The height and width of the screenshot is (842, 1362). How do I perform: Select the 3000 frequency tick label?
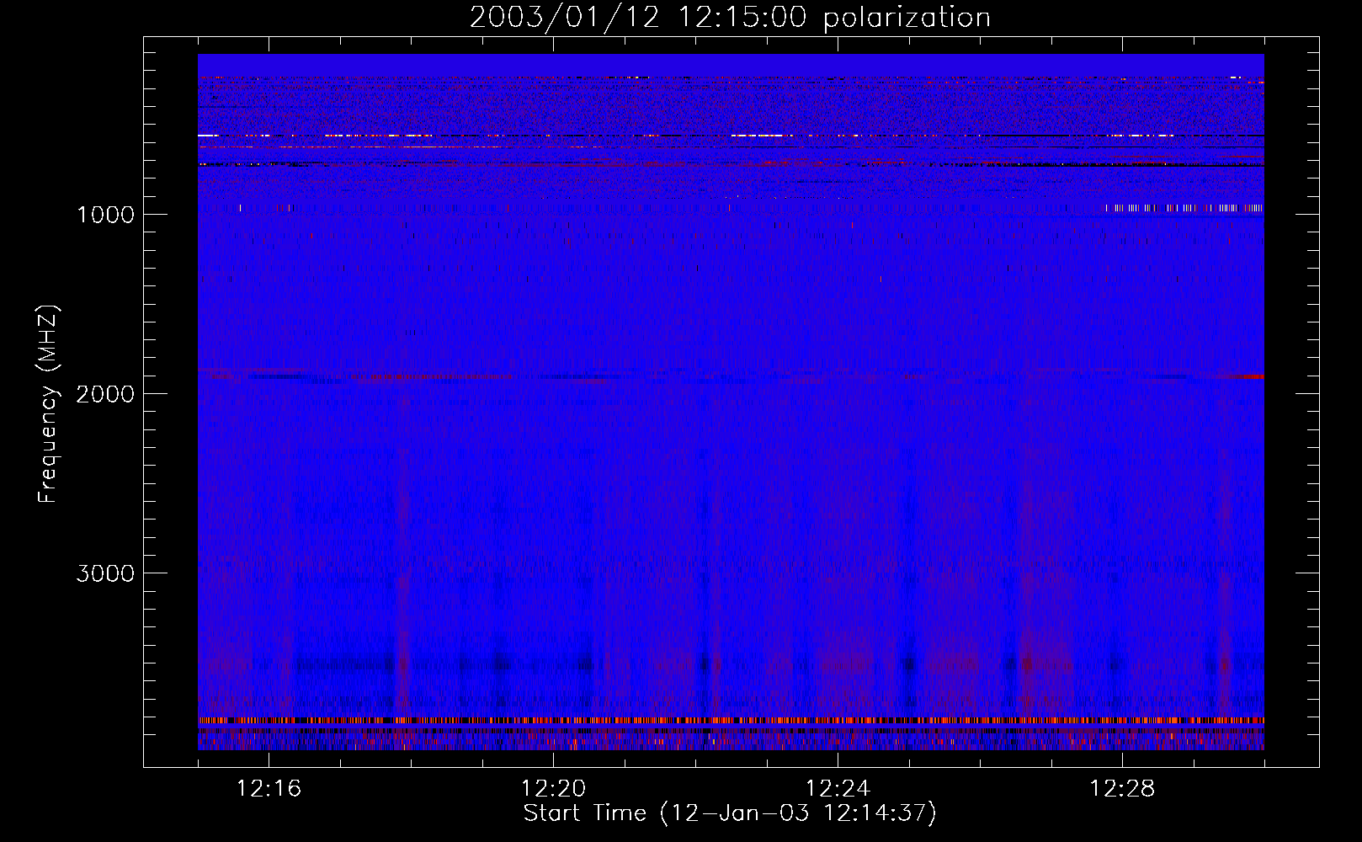point(105,573)
